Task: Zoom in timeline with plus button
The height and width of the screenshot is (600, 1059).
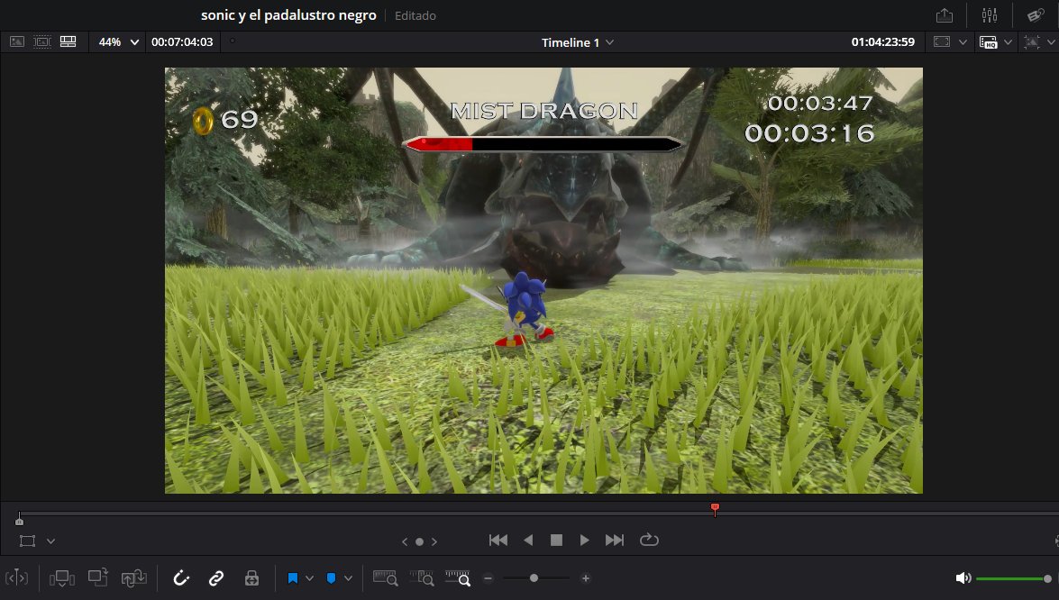Action: pyautogui.click(x=586, y=578)
